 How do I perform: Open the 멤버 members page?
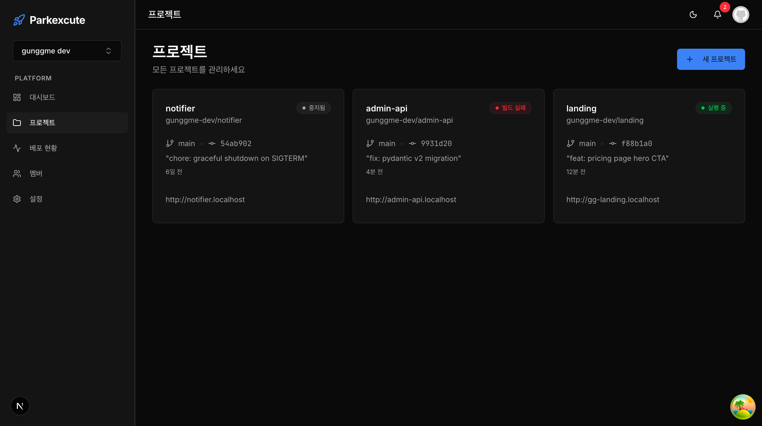[x=36, y=173]
